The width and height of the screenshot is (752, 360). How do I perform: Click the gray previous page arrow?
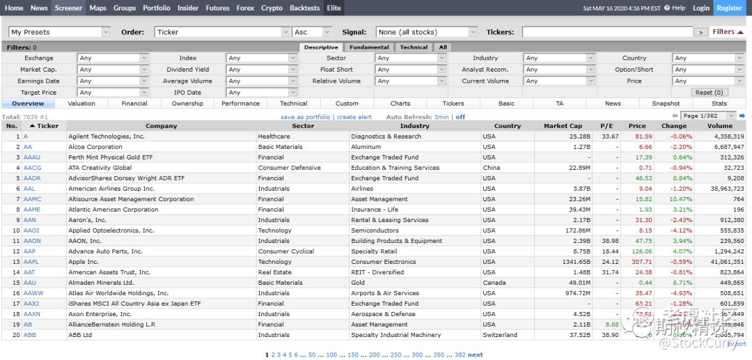675,116
